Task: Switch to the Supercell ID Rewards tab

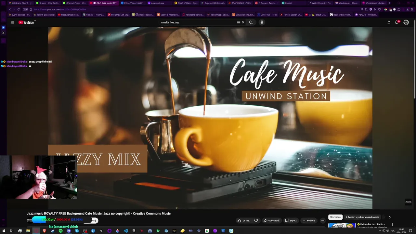Action: (213, 3)
